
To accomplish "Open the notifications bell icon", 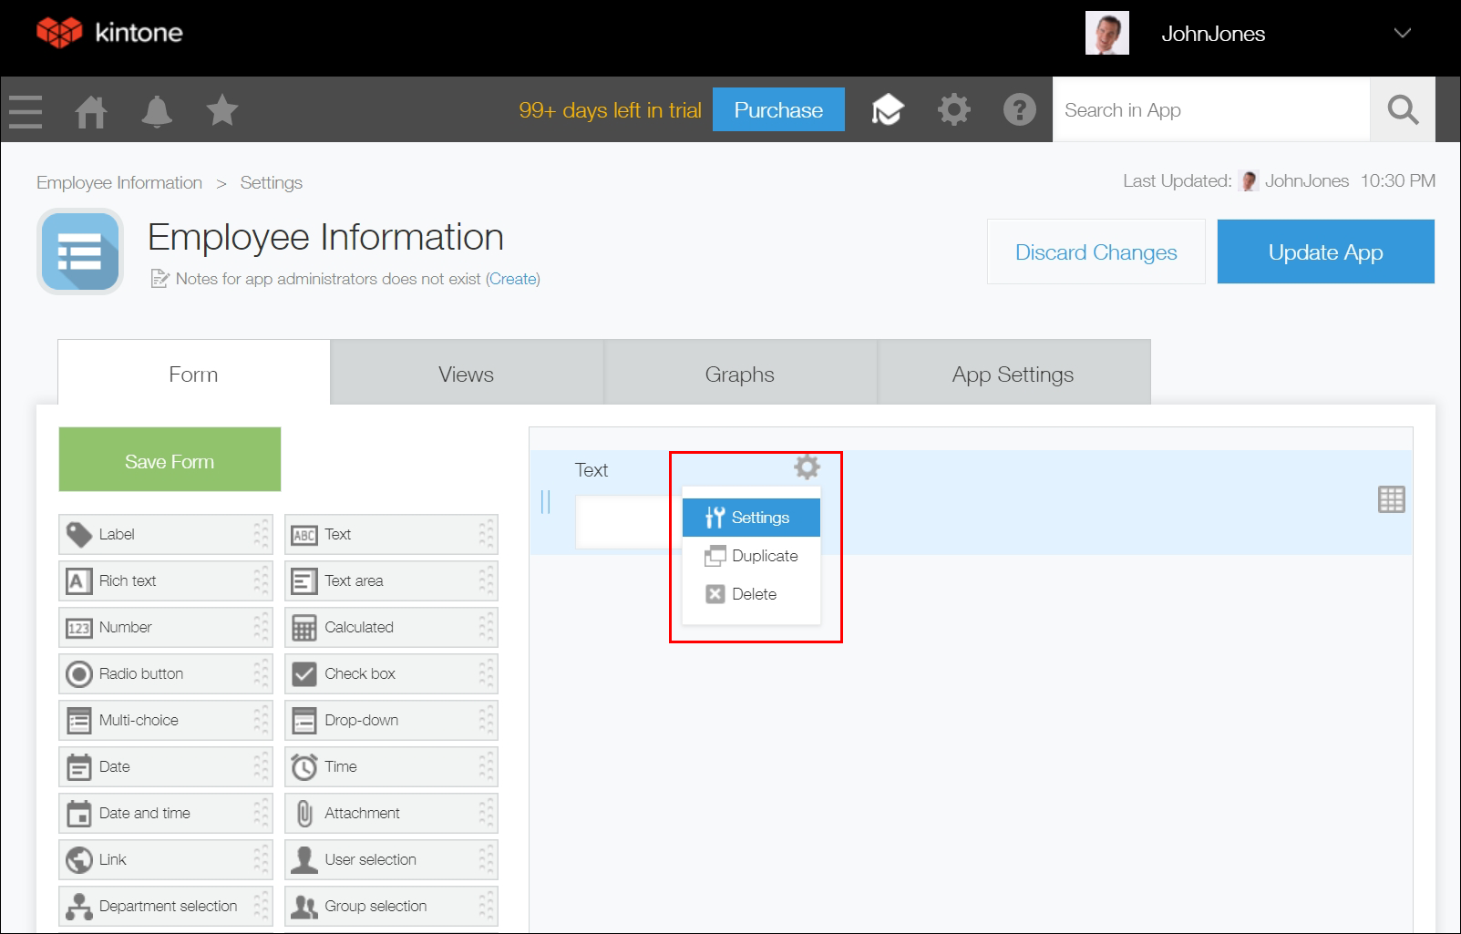I will point(156,109).
